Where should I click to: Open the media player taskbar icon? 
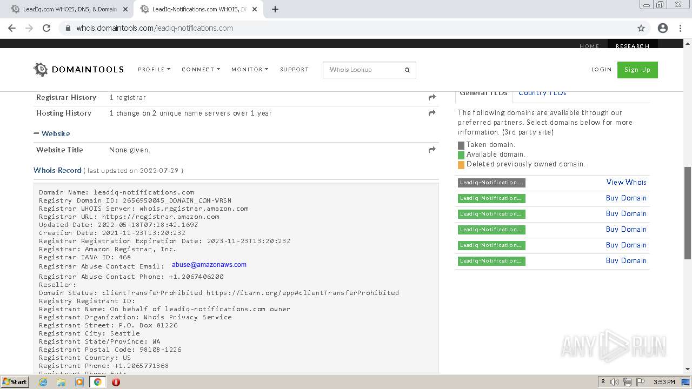pos(79,382)
